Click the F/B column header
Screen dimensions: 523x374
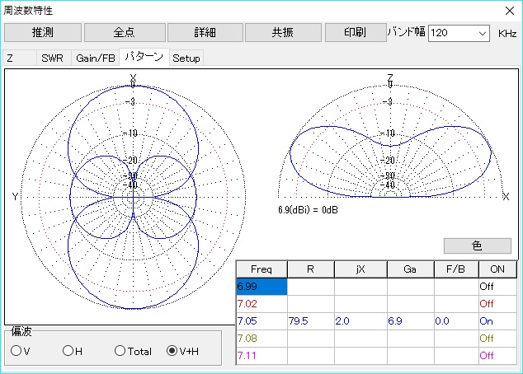click(x=457, y=269)
